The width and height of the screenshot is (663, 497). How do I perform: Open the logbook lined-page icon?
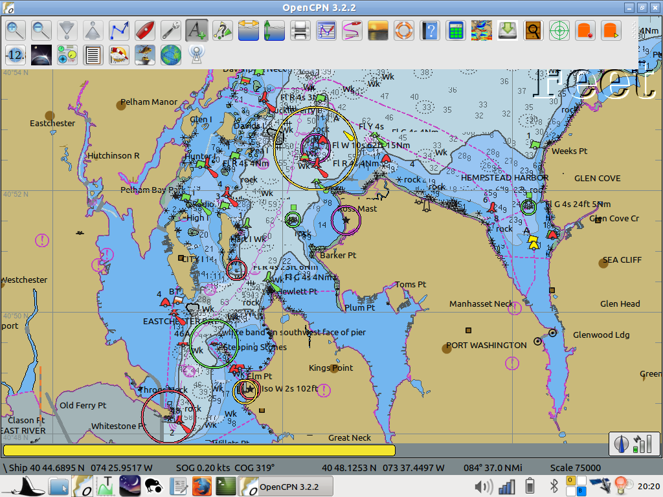[x=93, y=55]
